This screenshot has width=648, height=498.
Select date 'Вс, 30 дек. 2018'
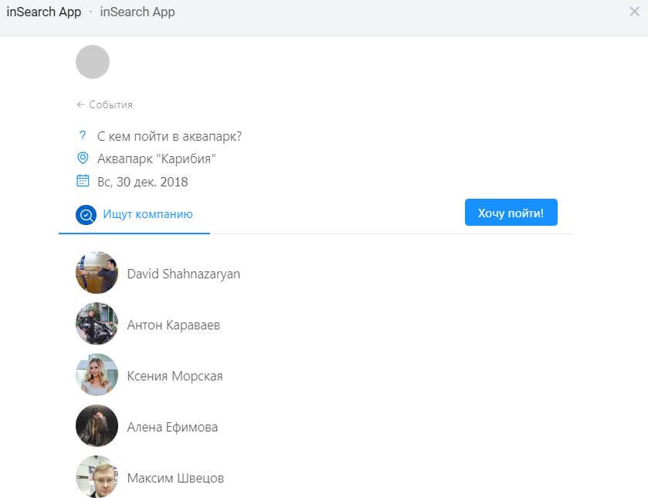coord(143,182)
